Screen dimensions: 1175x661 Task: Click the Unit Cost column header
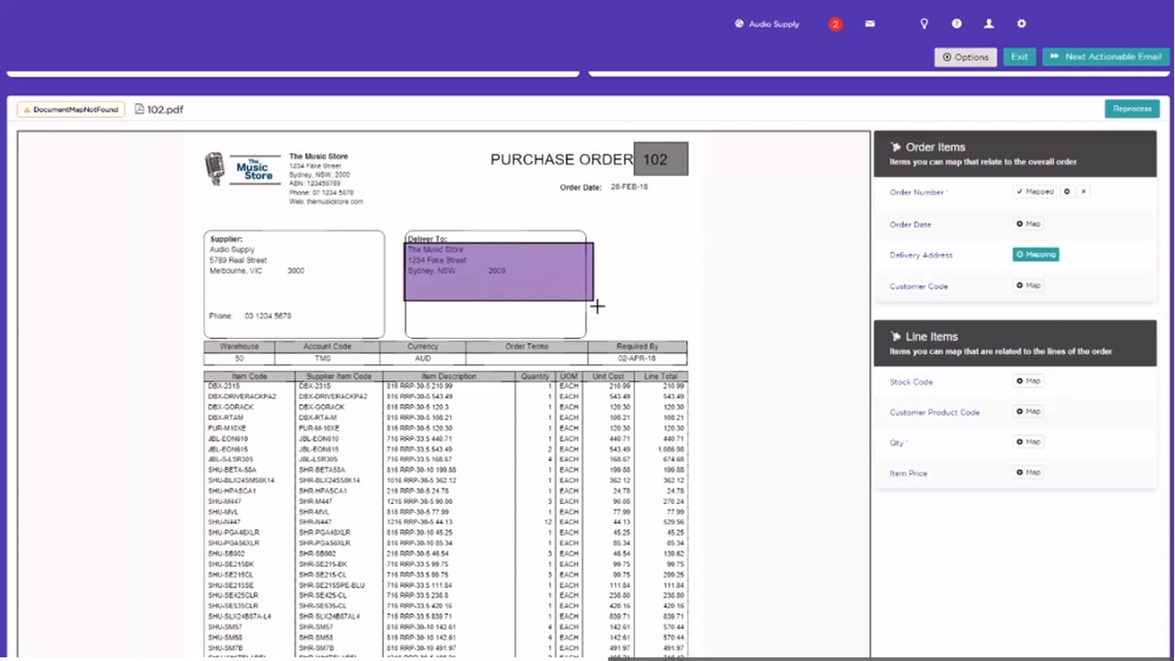608,376
